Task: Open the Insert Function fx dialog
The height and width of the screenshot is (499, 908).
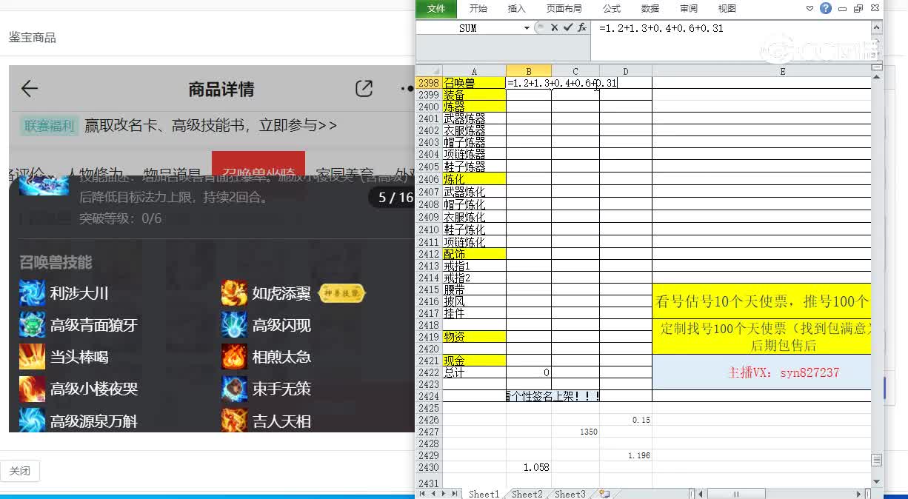Action: tap(582, 27)
